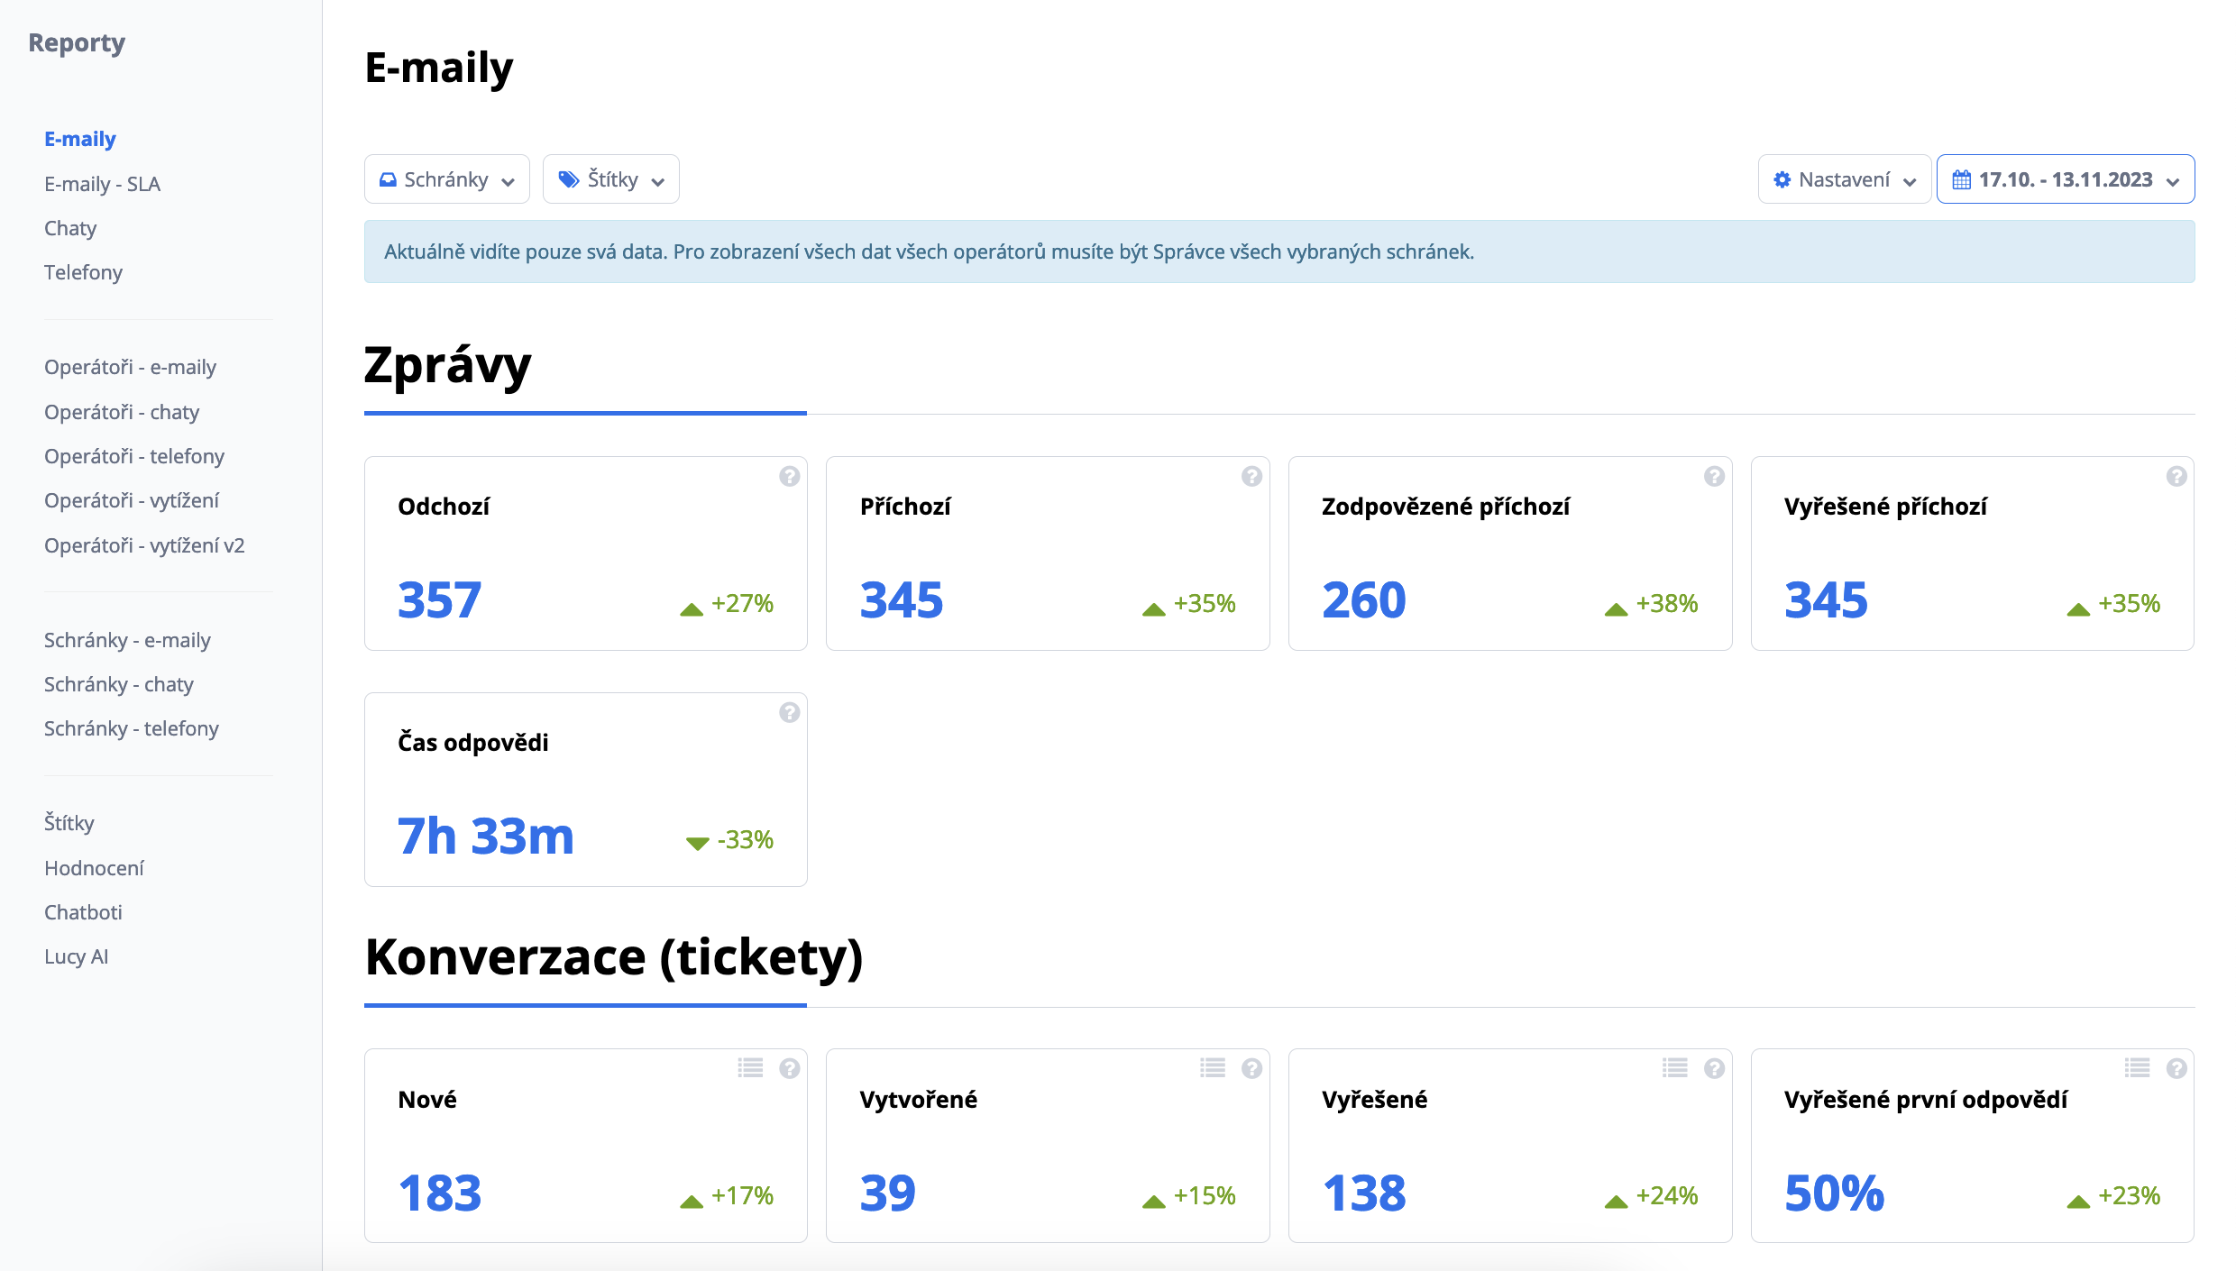This screenshot has height=1271, width=2236.
Task: Click list icon on Vyřešené card
Action: (1675, 1068)
